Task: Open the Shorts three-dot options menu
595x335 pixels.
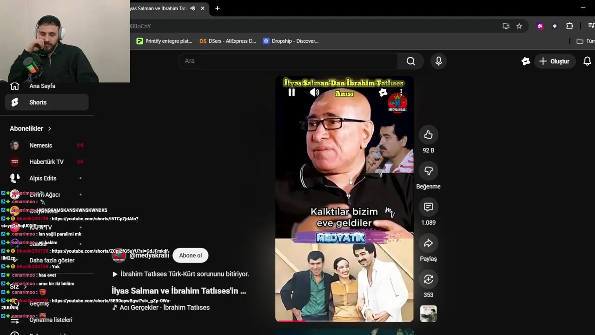Action: pos(401,92)
